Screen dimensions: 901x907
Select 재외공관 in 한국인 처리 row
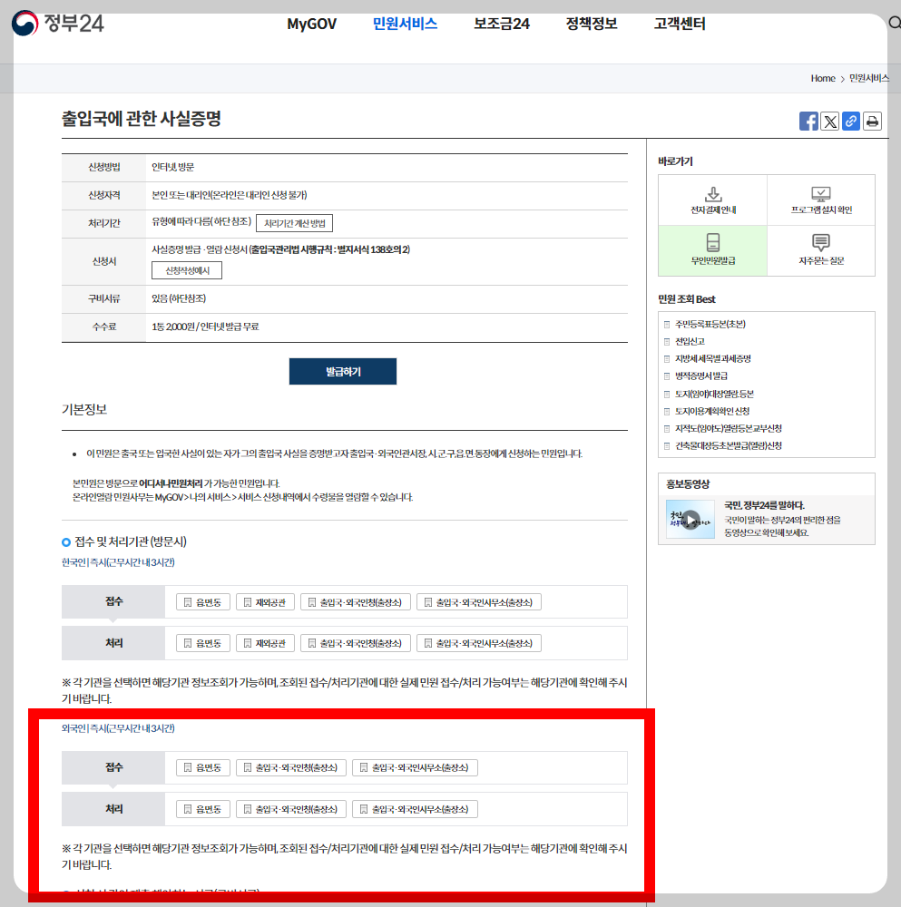pos(265,643)
